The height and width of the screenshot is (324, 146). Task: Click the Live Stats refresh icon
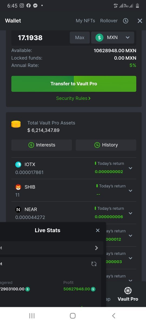[94, 264]
